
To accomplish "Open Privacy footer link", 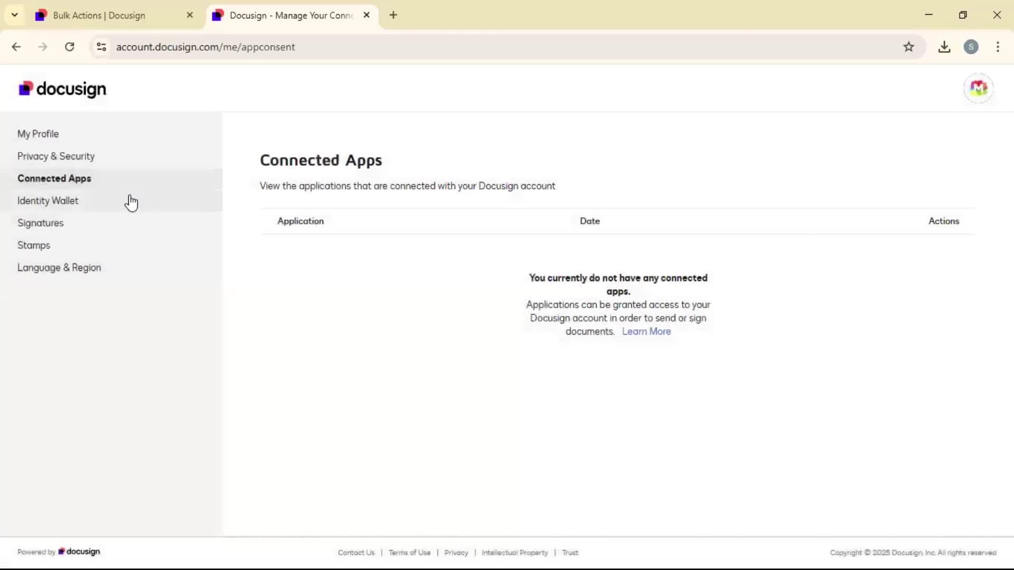I will 456,553.
